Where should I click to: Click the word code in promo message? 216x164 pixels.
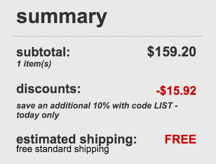point(142,105)
